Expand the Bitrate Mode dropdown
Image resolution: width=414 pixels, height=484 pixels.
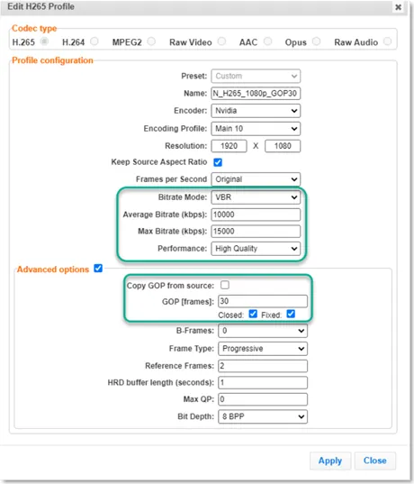[x=256, y=197]
